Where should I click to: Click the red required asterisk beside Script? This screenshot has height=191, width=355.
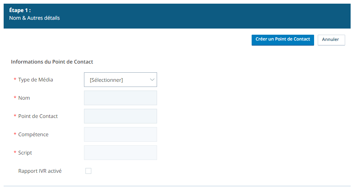click(x=15, y=152)
